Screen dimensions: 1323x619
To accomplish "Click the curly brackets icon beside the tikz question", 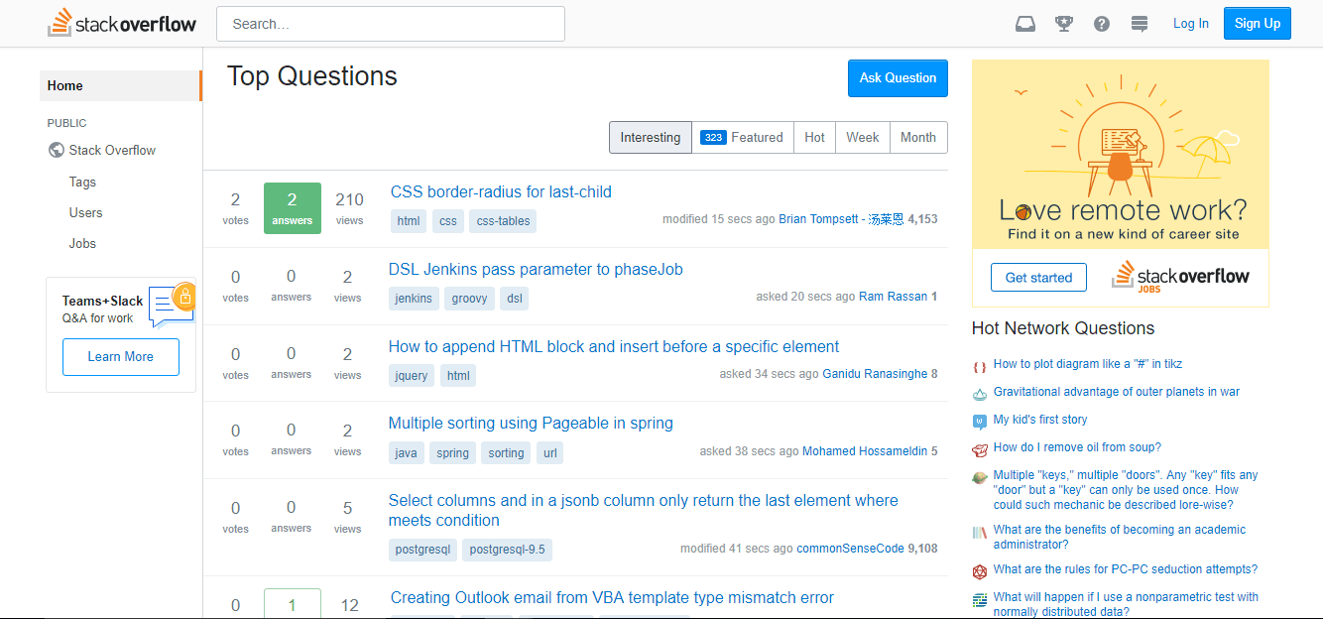I will [979, 365].
